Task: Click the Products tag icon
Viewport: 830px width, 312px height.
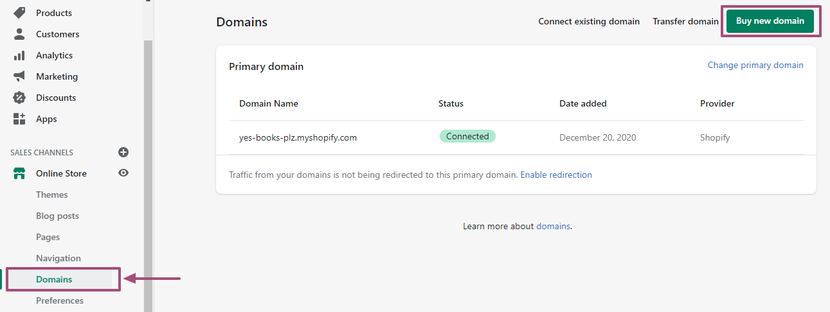Action: [19, 13]
